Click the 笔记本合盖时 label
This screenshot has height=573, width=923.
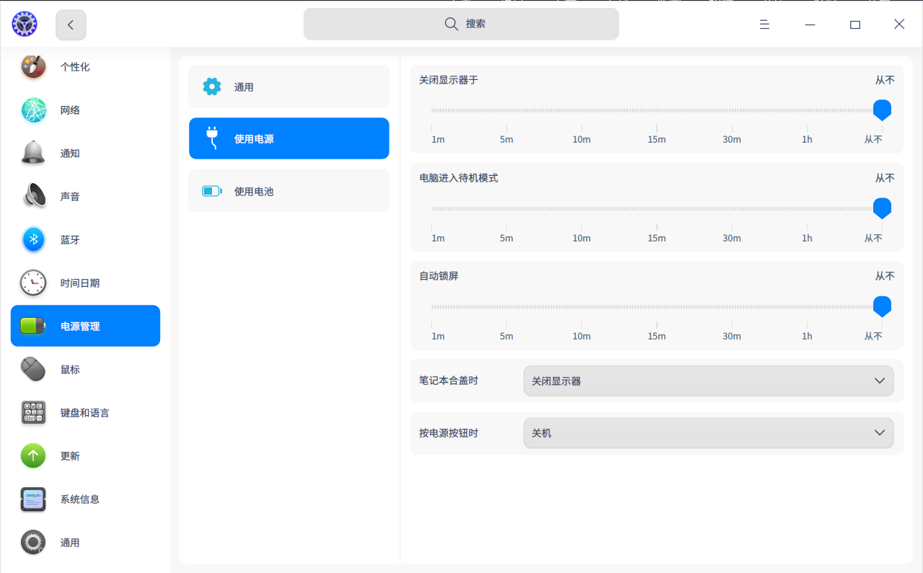click(x=449, y=381)
